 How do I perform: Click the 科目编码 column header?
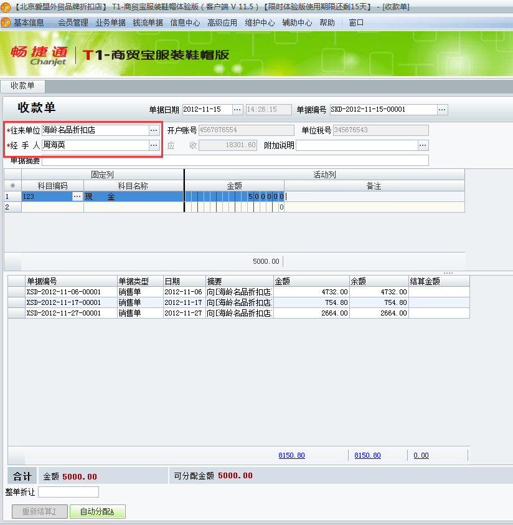(x=52, y=186)
